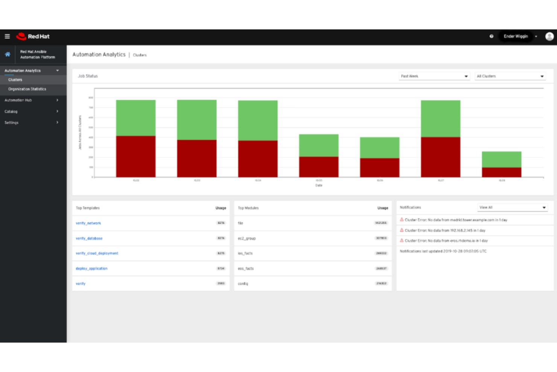The height and width of the screenshot is (372, 557).
Task: Open Catalog sidebar item
Action: coord(33,112)
